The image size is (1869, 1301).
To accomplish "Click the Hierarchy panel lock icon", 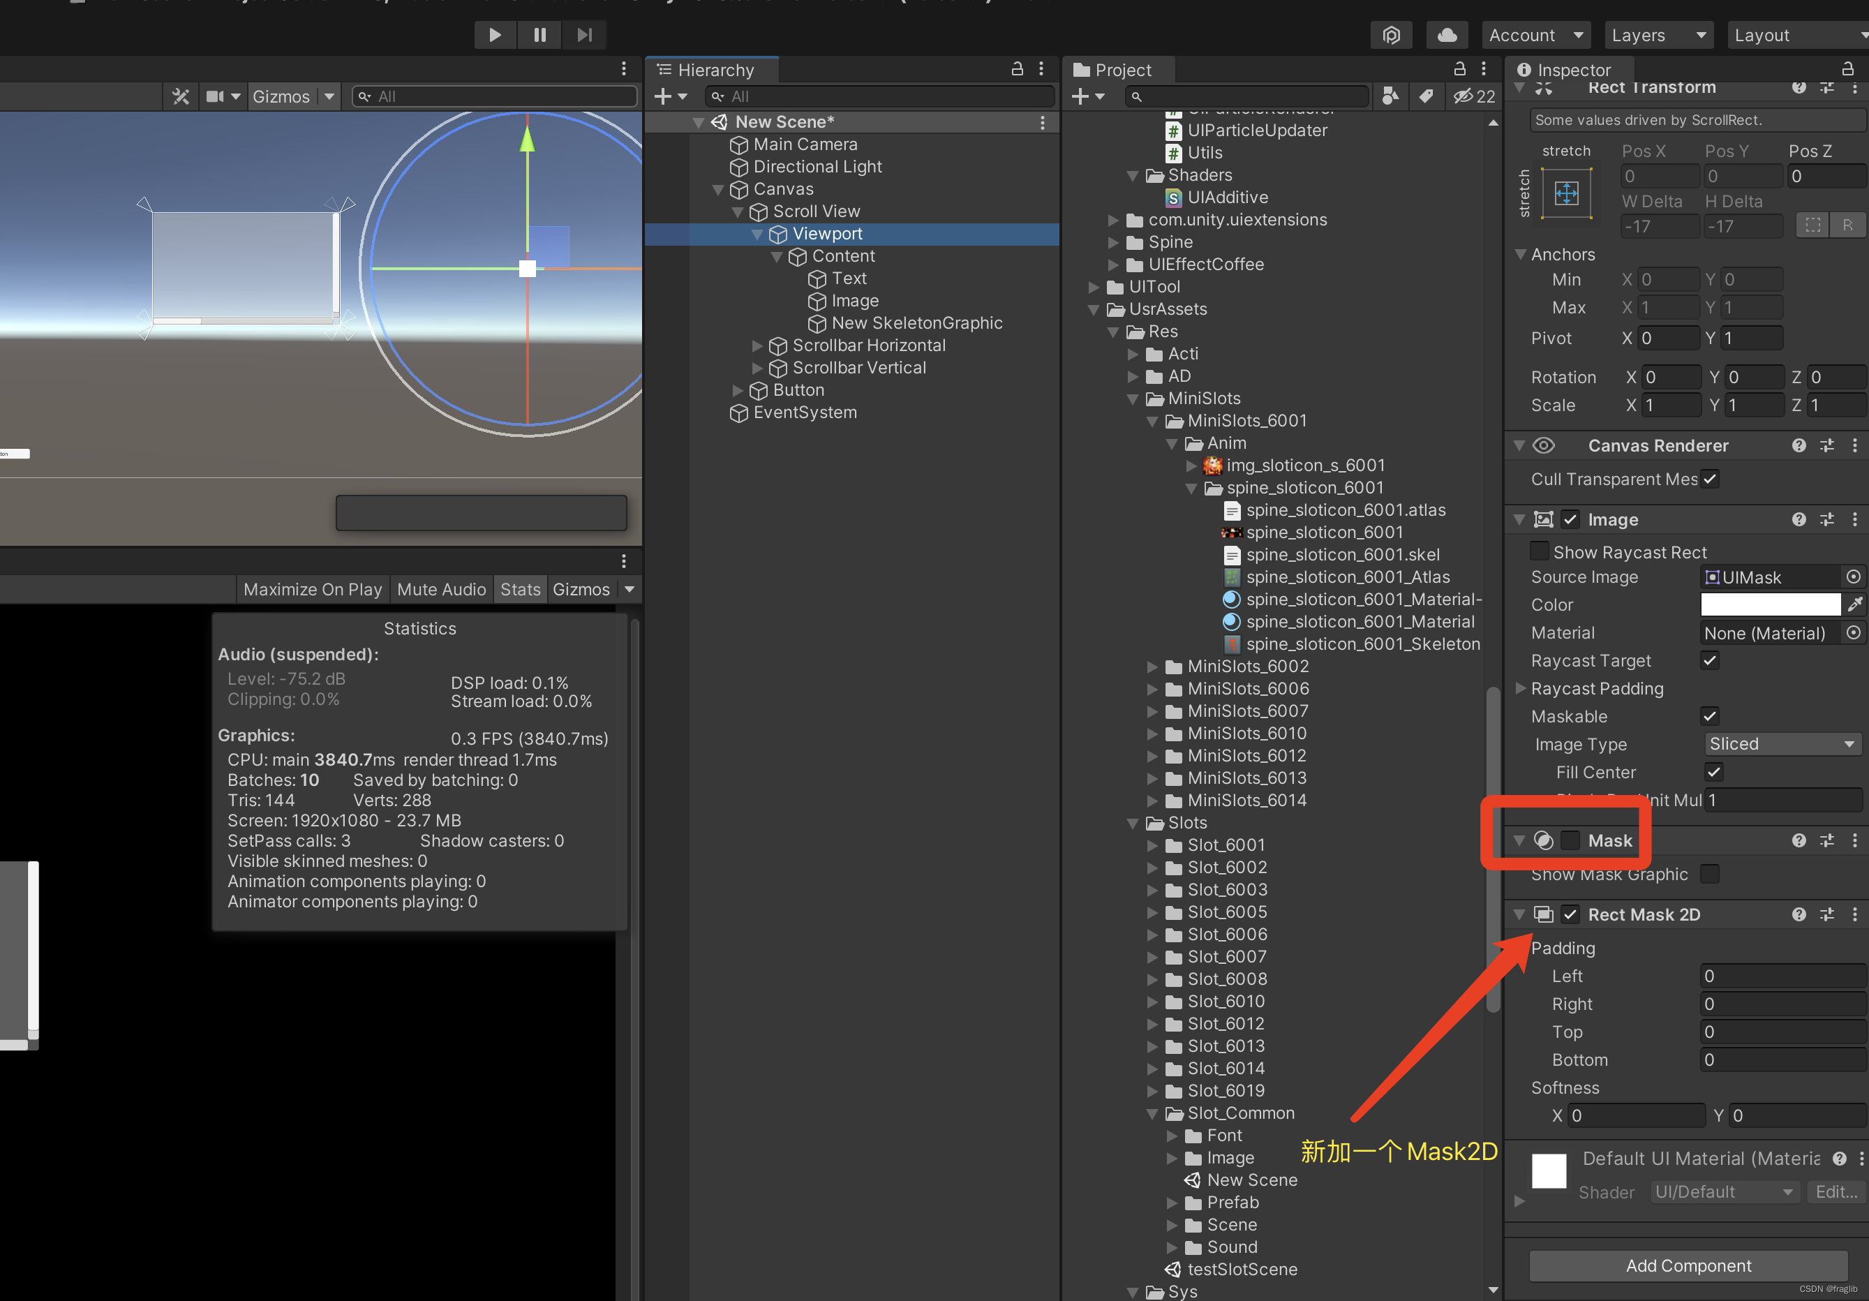I will [x=1017, y=69].
